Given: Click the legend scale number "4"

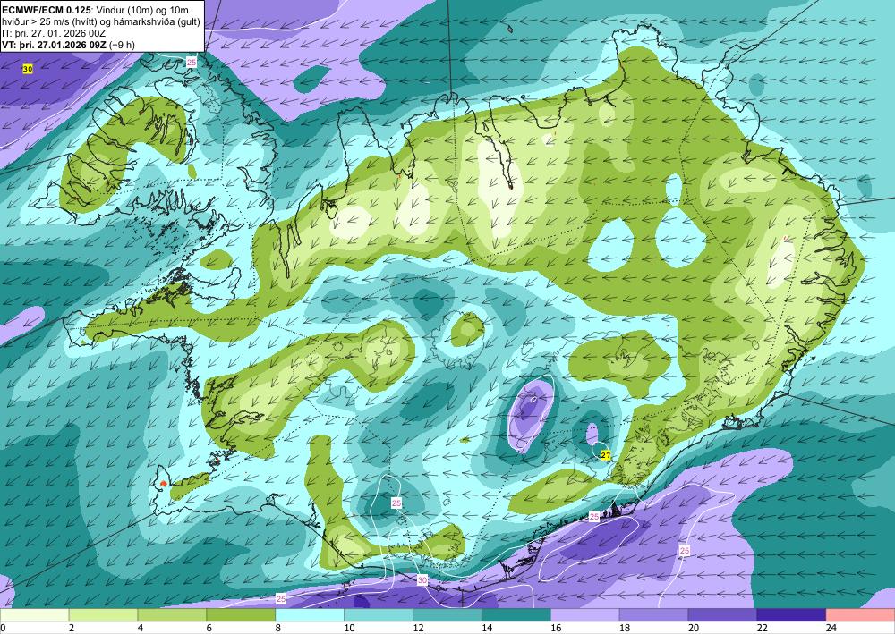Looking at the screenshot, I should pyautogui.click(x=141, y=628).
